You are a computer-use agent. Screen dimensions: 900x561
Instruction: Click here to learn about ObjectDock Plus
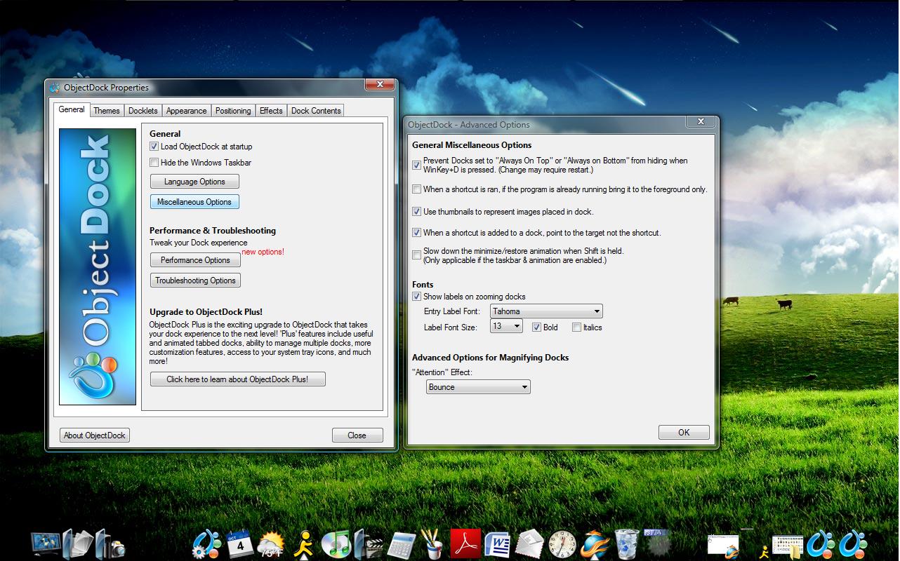coord(238,379)
